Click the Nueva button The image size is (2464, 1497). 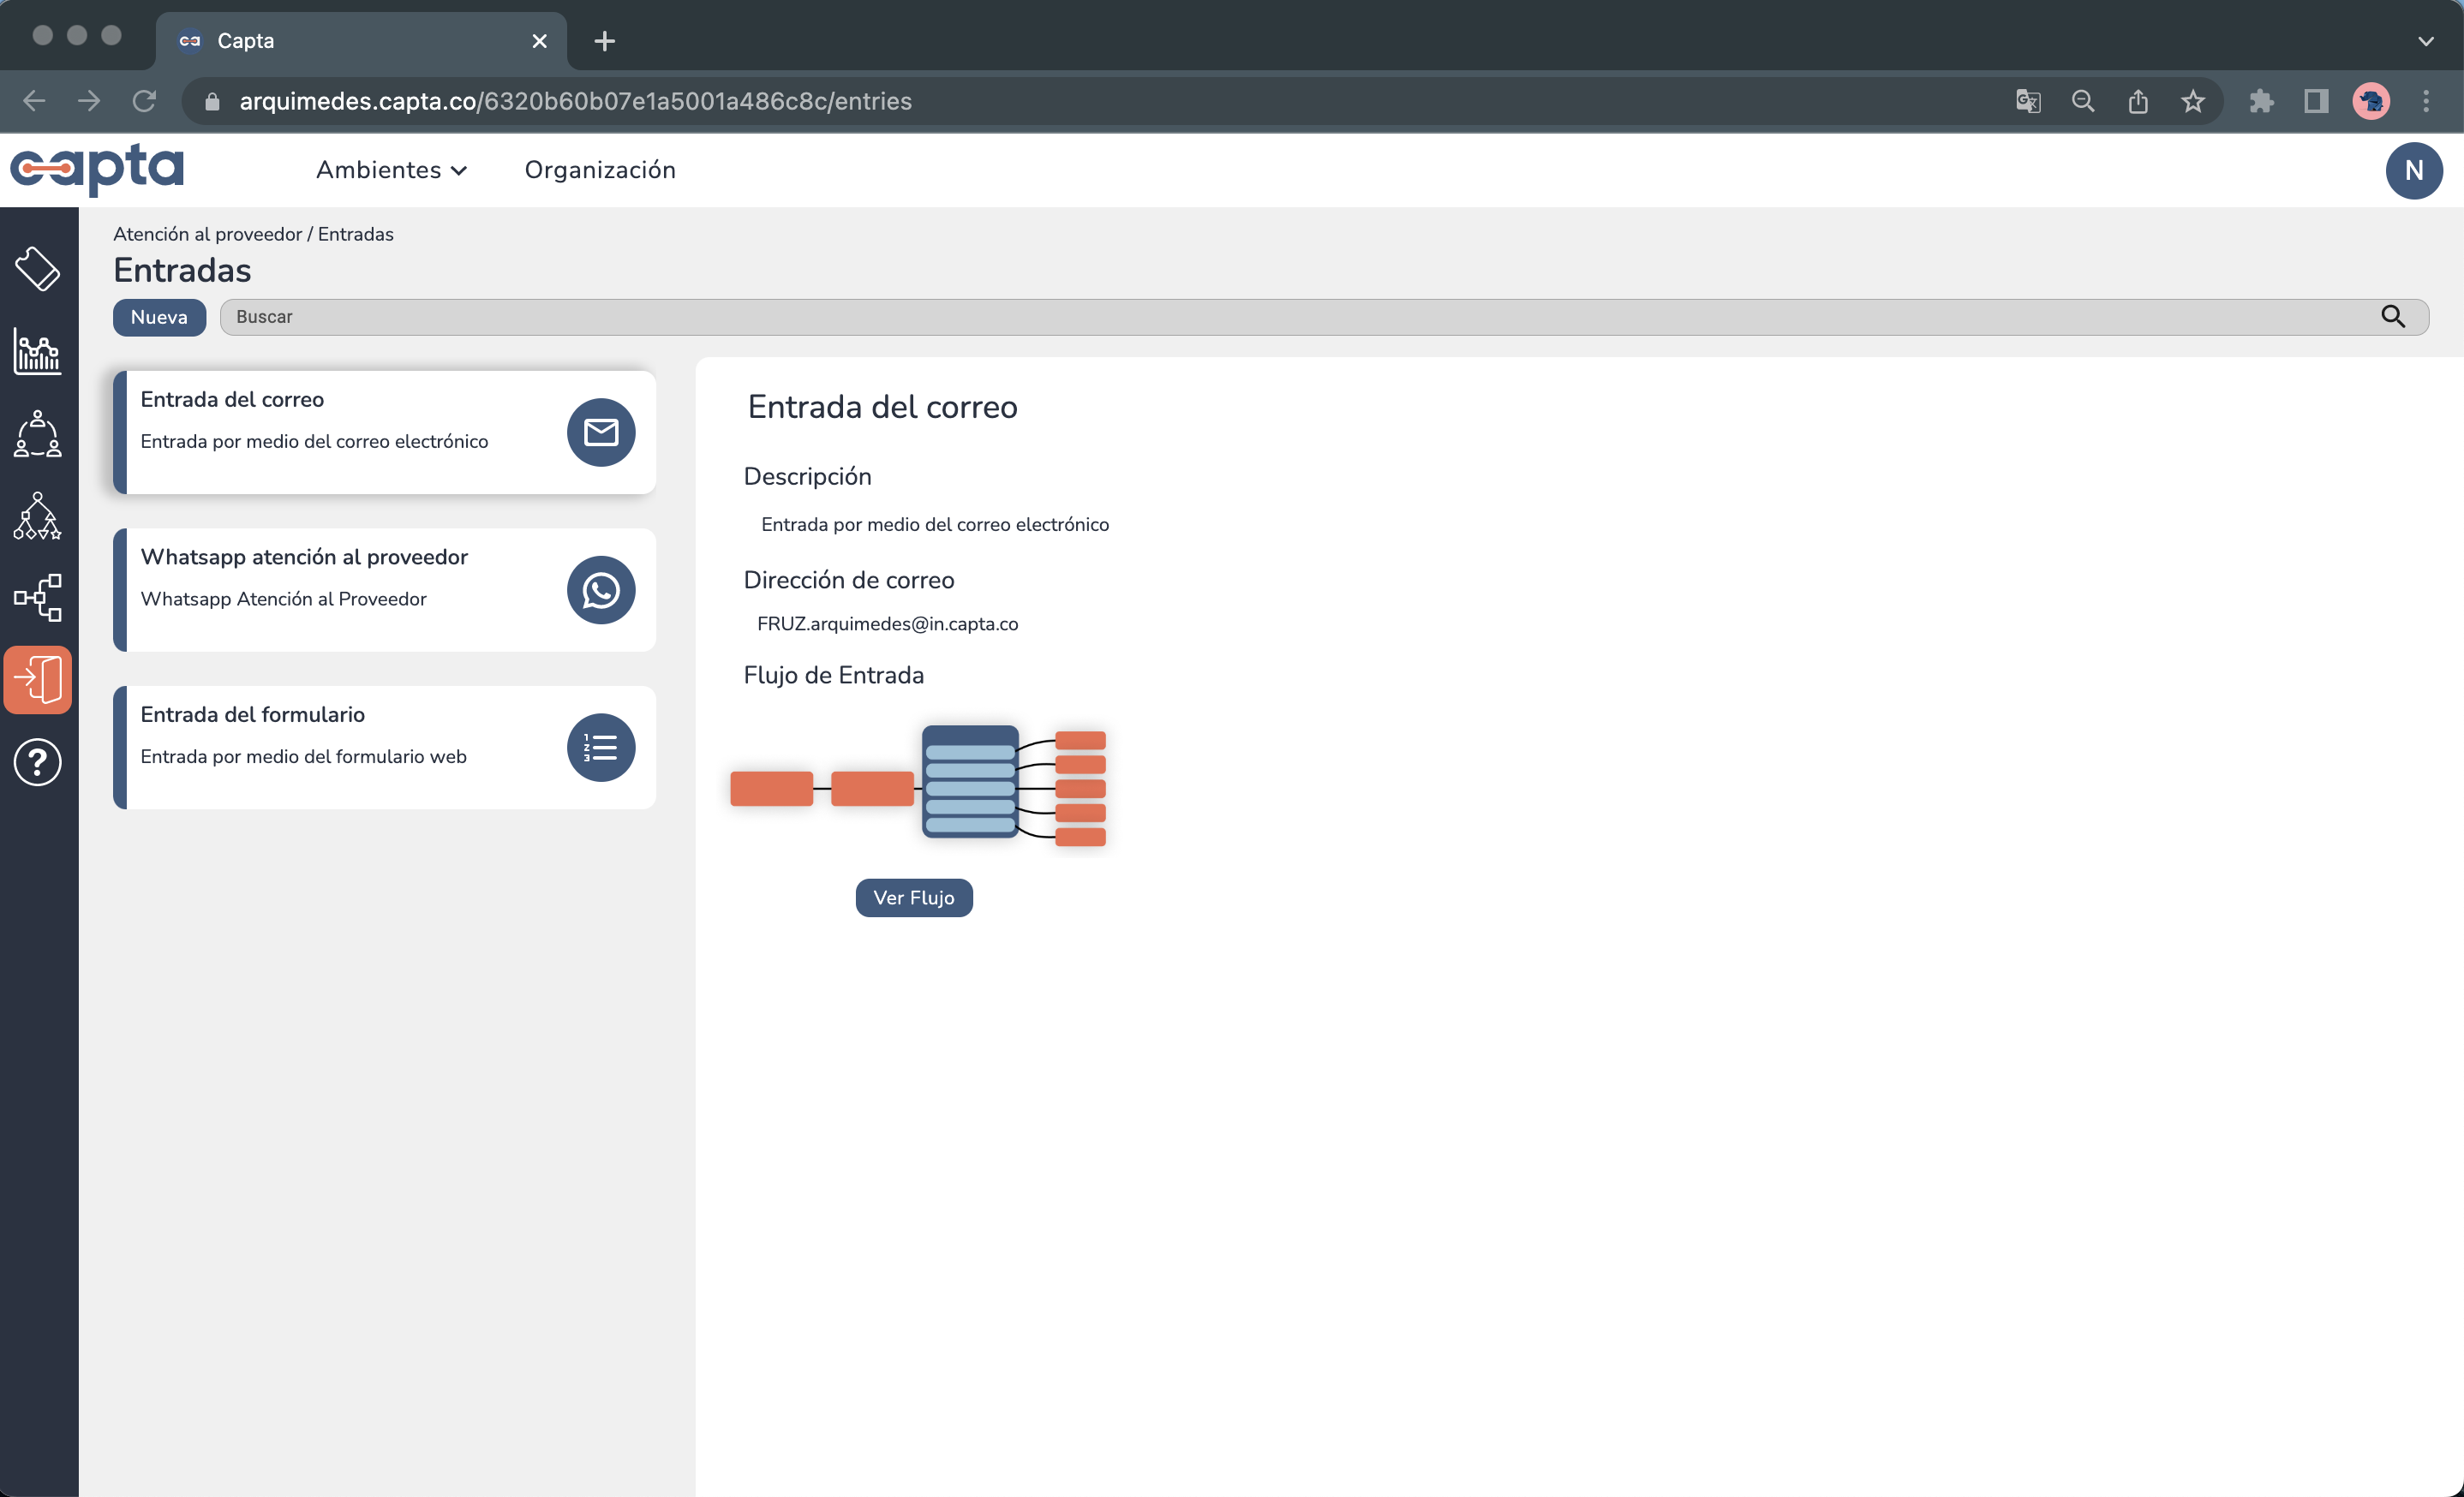159,317
